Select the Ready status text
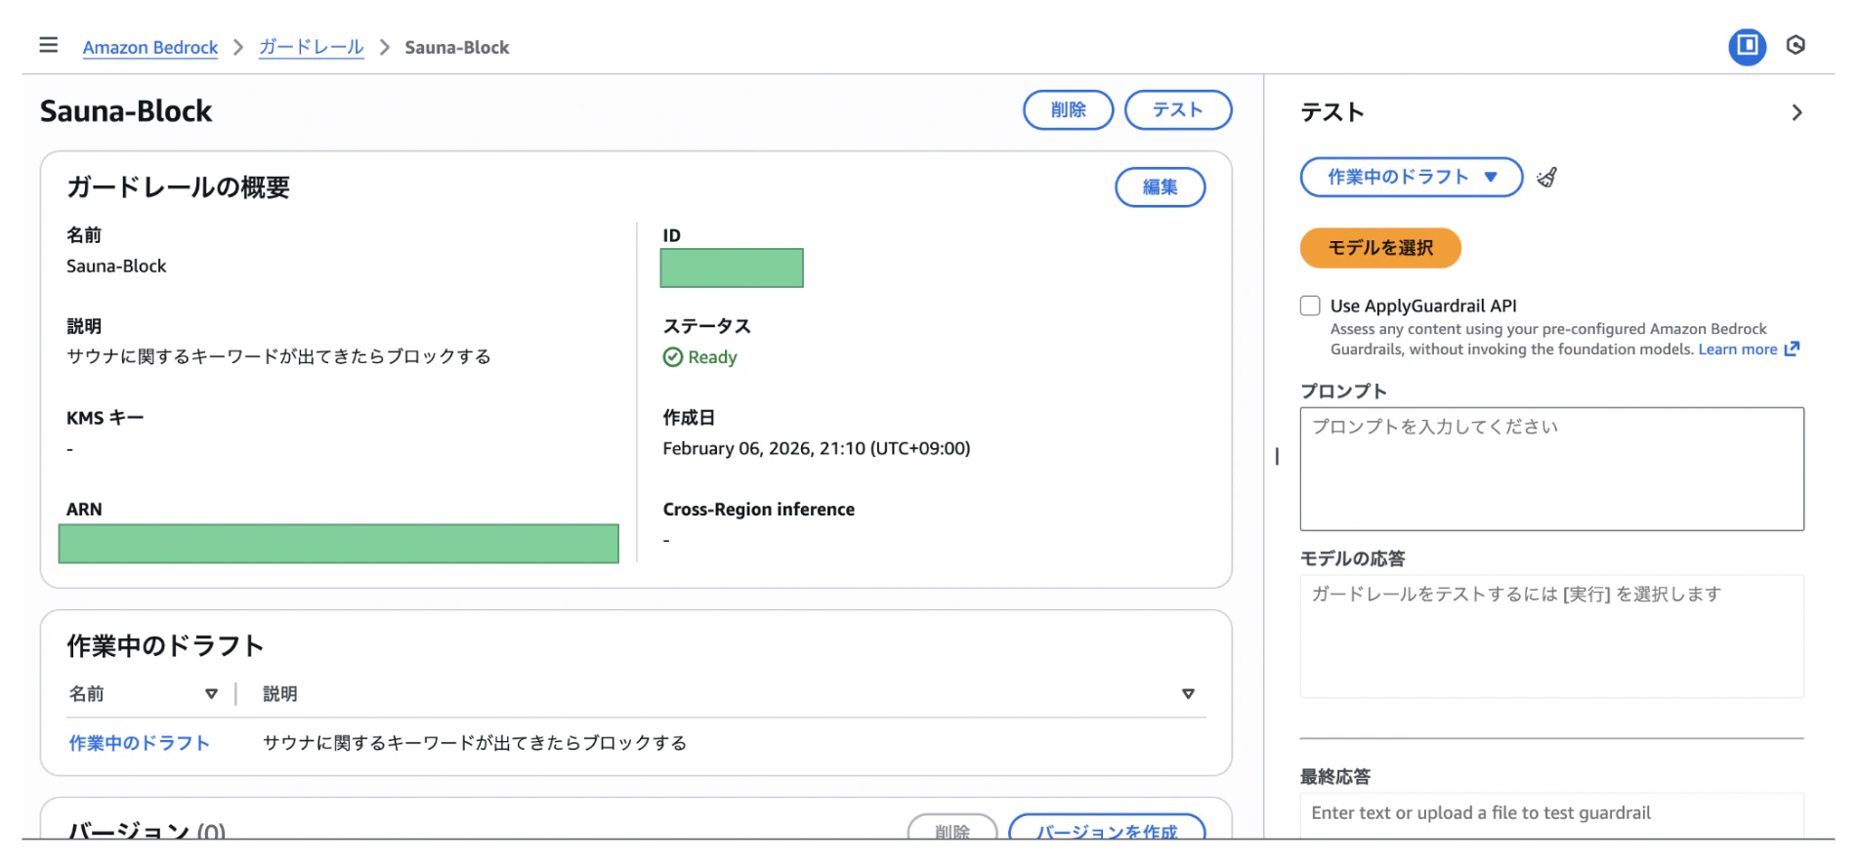 click(x=712, y=357)
